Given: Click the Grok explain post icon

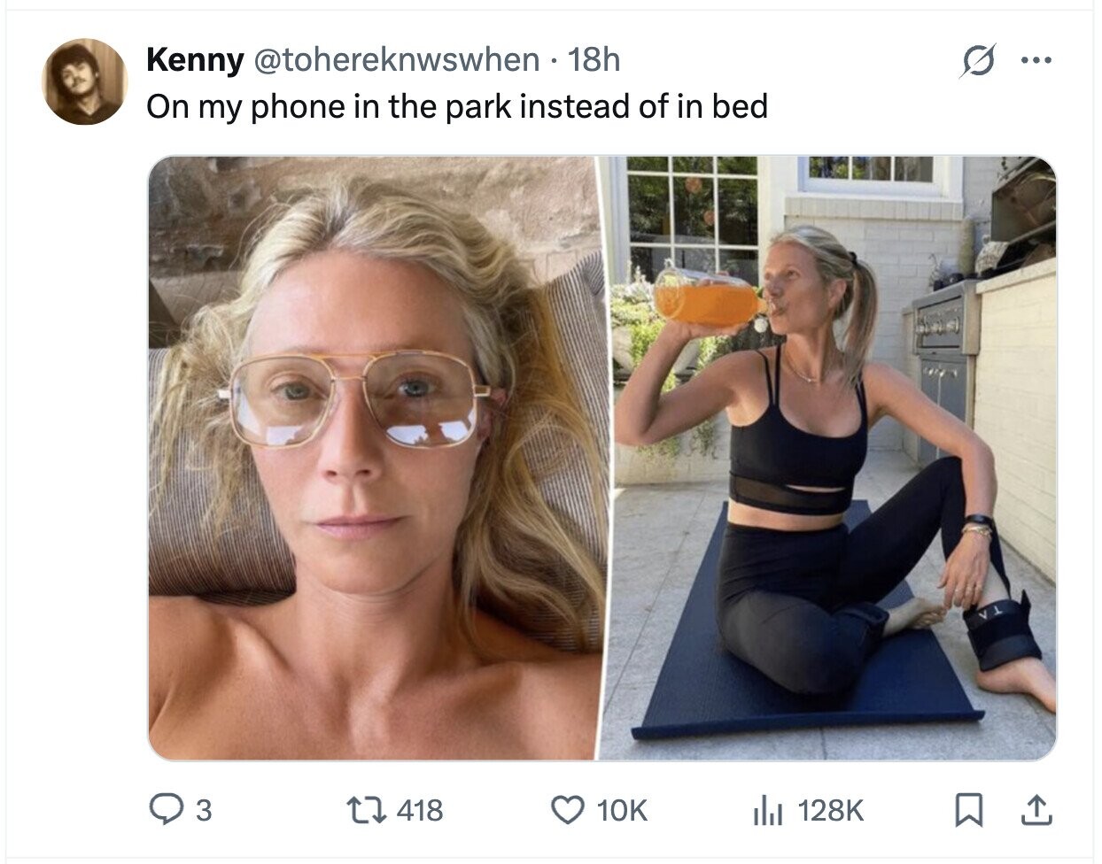Looking at the screenshot, I should pyautogui.click(x=976, y=62).
